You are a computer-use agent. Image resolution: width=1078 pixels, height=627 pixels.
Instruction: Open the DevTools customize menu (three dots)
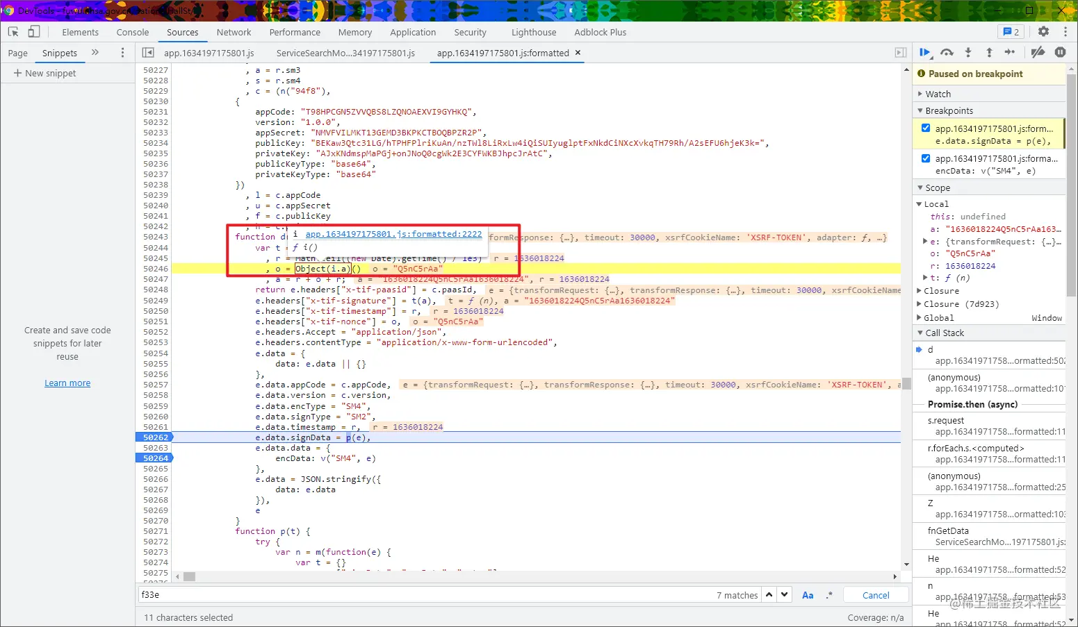pyautogui.click(x=1065, y=32)
